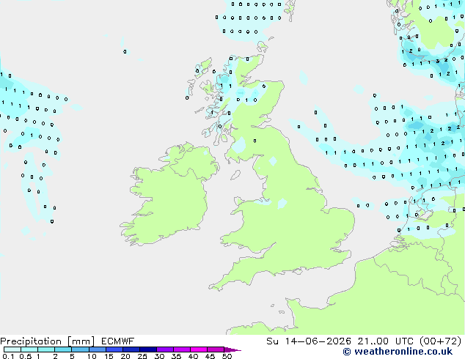465x359 pixels.
Task: Click the legend's purple end arrow above 50
Action: (232, 349)
